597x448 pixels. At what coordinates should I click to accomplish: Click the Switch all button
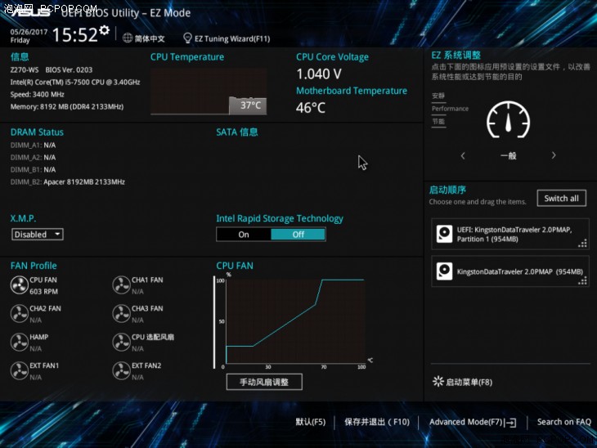point(562,199)
